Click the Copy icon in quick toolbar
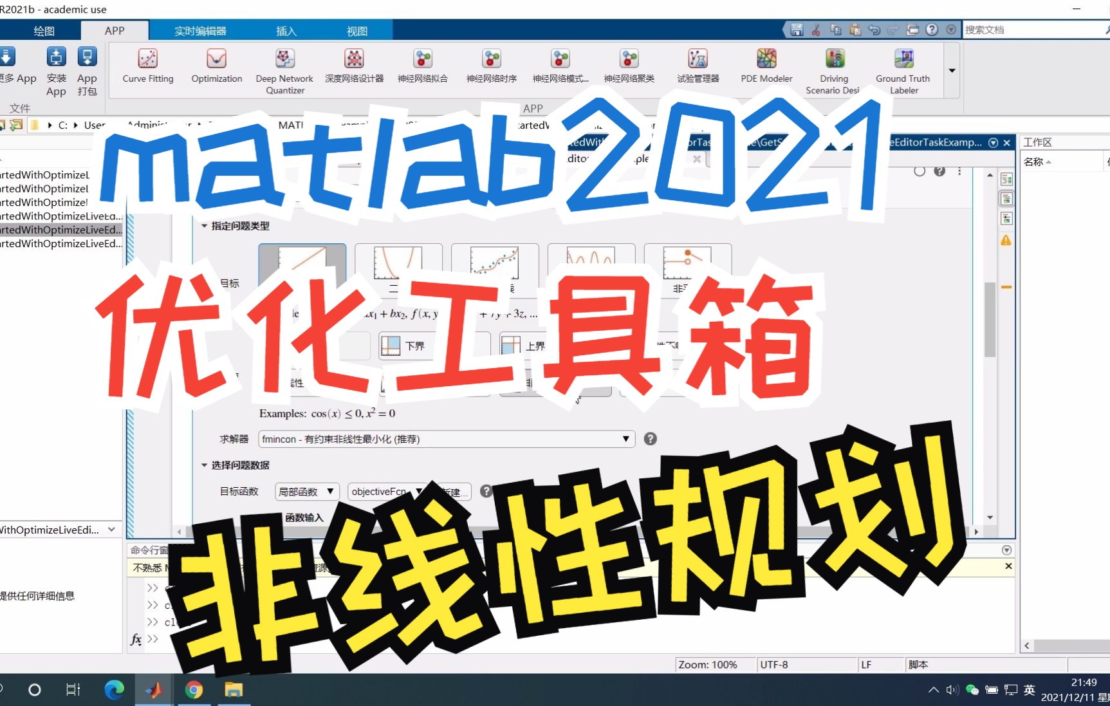Viewport: 1110px width, 706px height. 835,30
